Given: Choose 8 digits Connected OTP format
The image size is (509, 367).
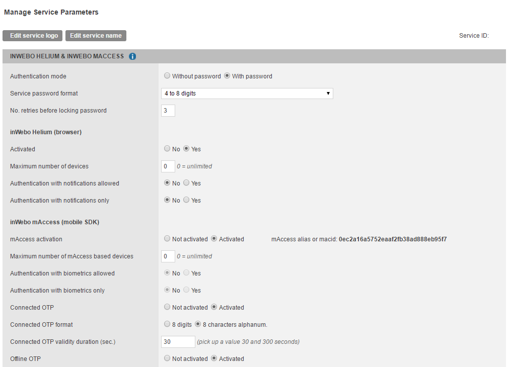Looking at the screenshot, I should click(167, 325).
